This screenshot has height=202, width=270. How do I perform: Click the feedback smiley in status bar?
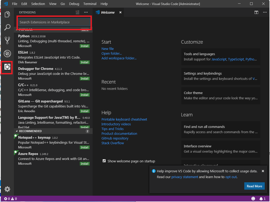(253, 198)
